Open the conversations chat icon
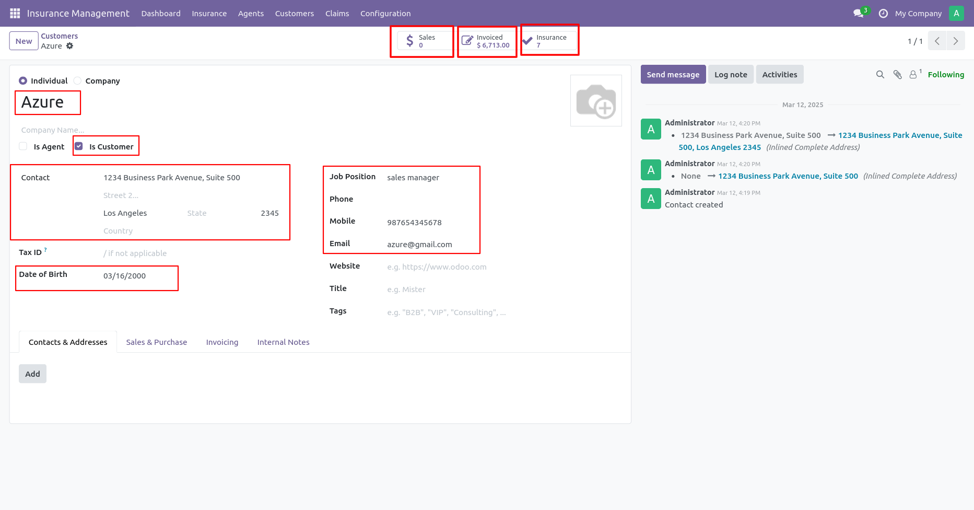Image resolution: width=974 pixels, height=510 pixels. pyautogui.click(x=858, y=13)
